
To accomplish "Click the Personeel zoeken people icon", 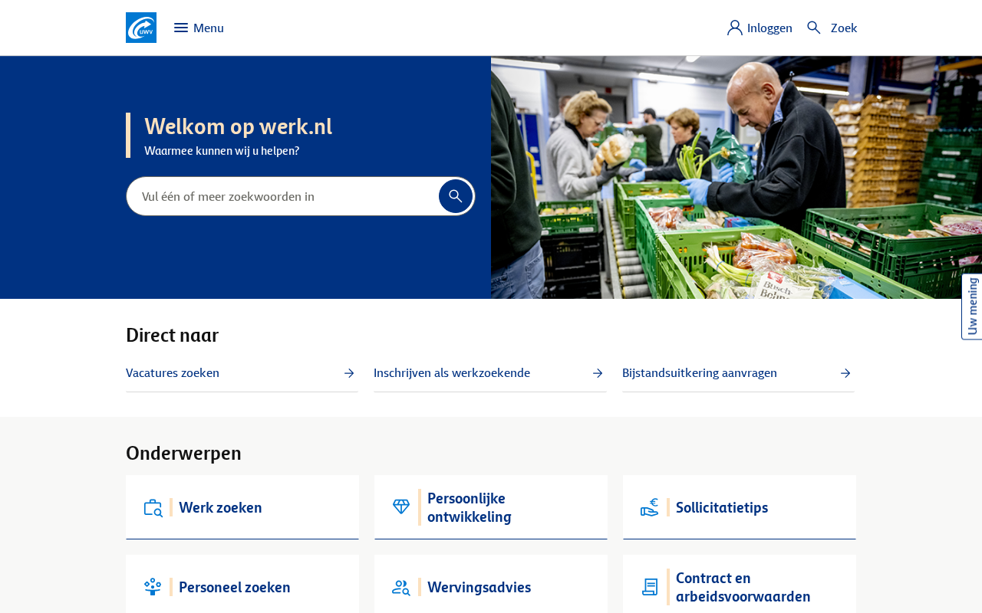I will [153, 587].
